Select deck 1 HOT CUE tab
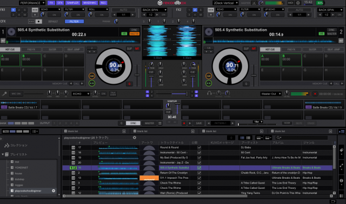346x204 pixels. coord(10,50)
